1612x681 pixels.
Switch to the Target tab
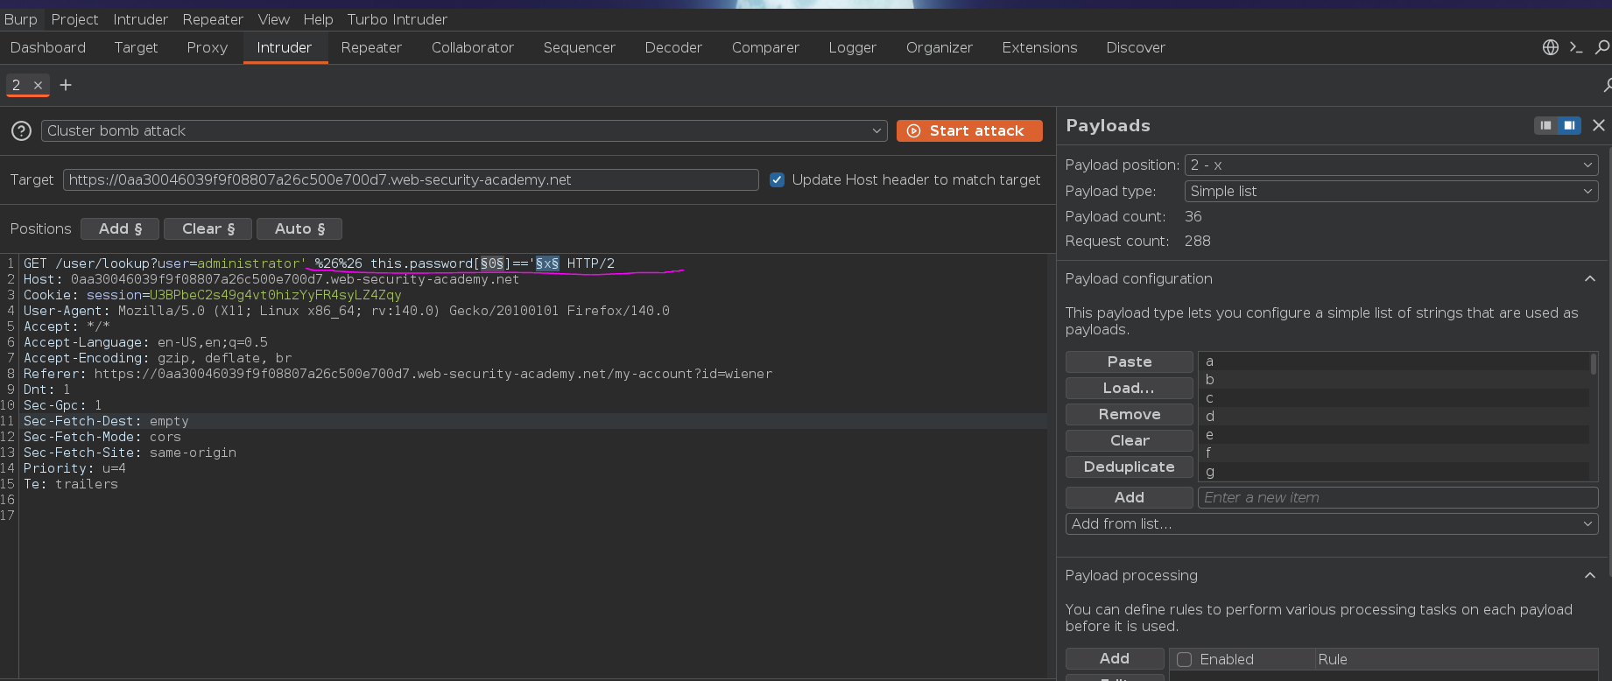tap(136, 47)
